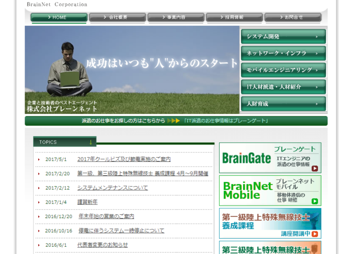Click the red play icon on the BrainGate banner
The width and height of the screenshot is (339, 254).
click(315, 168)
